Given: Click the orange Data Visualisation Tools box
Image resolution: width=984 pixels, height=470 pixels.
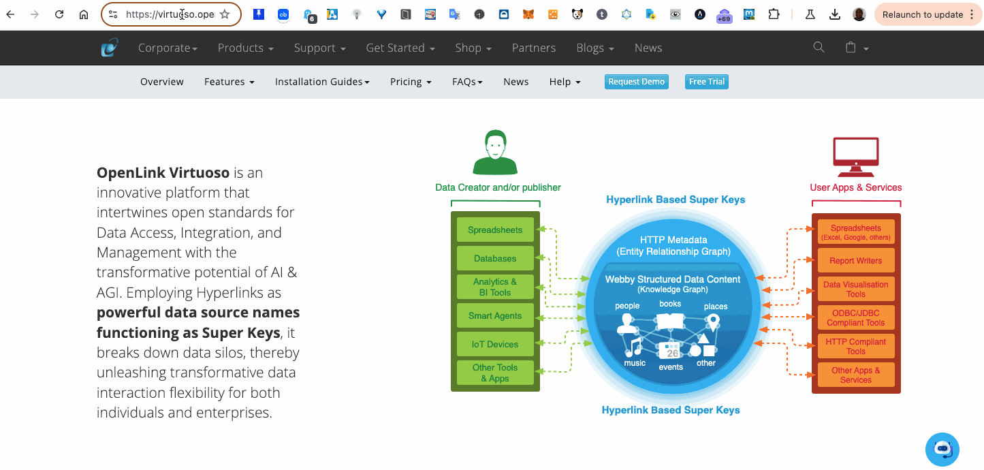Looking at the screenshot, I should [x=856, y=289].
